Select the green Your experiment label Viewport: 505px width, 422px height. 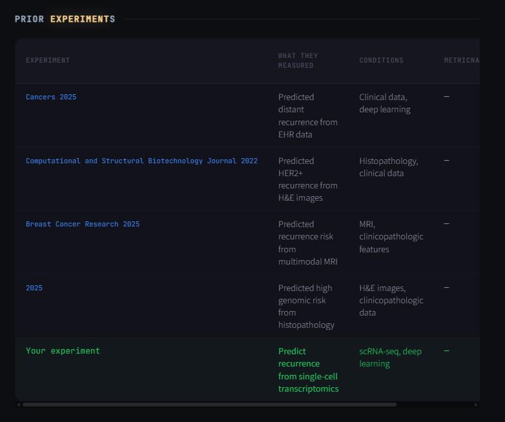tap(63, 351)
